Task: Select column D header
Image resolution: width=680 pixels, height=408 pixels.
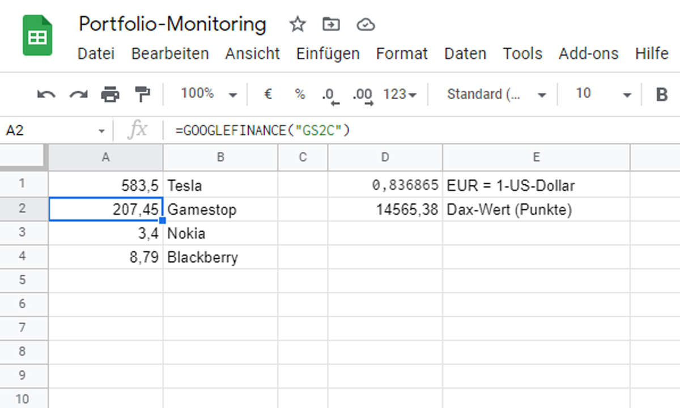Action: 385,158
